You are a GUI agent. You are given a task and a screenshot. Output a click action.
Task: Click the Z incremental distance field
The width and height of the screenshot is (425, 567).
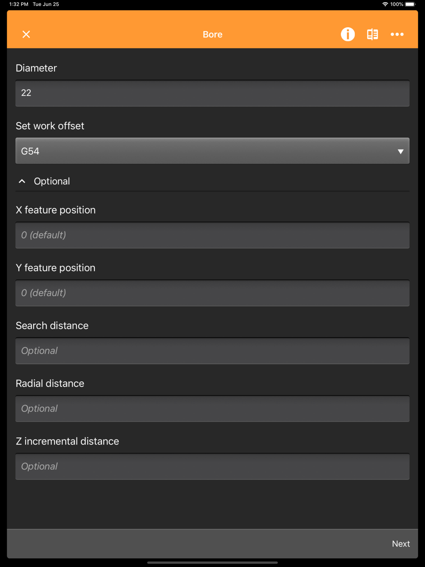(x=212, y=466)
